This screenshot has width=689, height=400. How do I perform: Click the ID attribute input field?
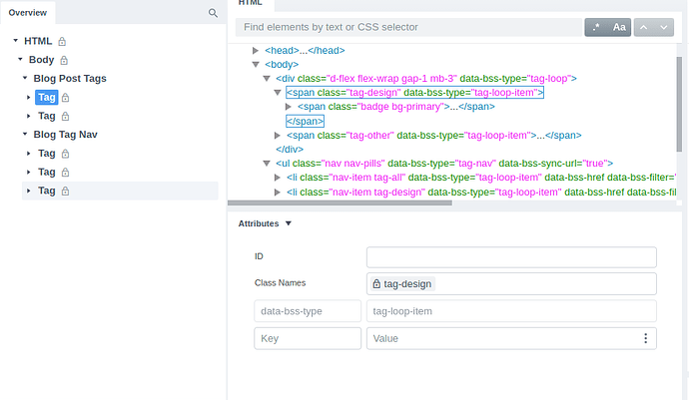click(x=510, y=257)
